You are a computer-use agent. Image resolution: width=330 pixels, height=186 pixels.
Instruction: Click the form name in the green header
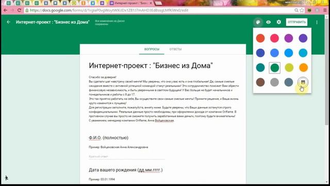pos(53,22)
